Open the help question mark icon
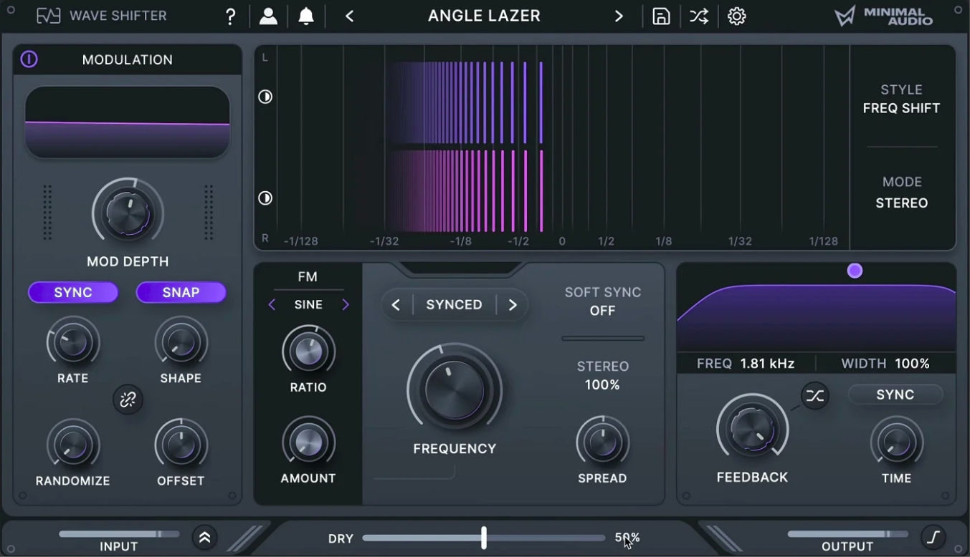This screenshot has width=970, height=557. click(230, 16)
